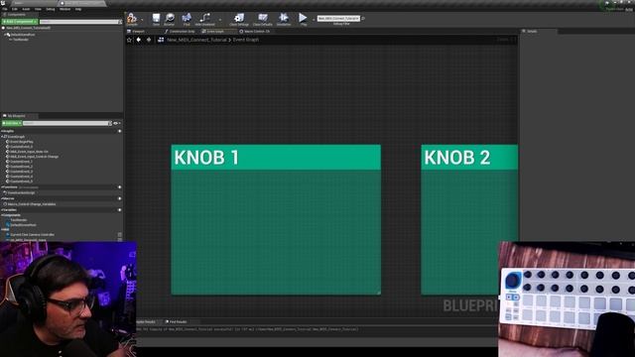Add new graph with Graphs plus icon

[119, 131]
